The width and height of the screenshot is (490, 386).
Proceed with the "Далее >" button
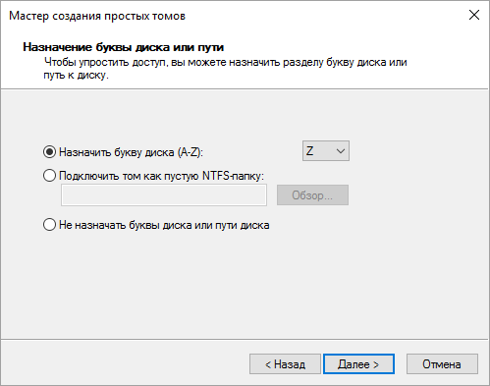[x=358, y=363]
